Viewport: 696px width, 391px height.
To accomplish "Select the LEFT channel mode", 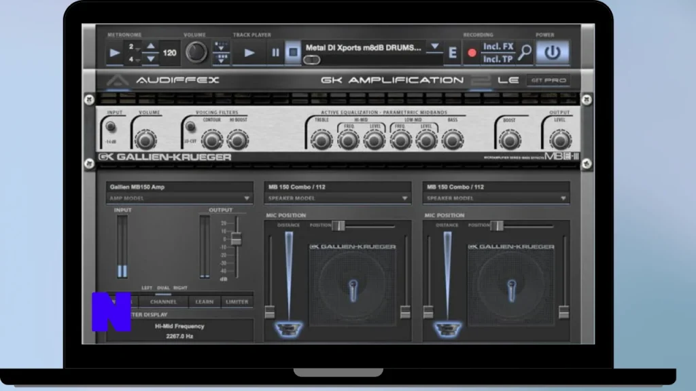I will click(x=147, y=288).
